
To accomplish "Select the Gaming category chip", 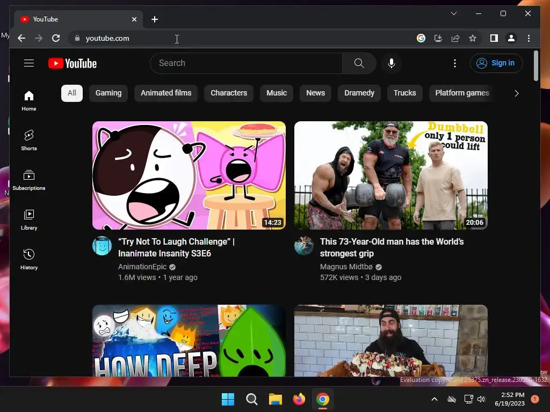I will click(x=108, y=93).
